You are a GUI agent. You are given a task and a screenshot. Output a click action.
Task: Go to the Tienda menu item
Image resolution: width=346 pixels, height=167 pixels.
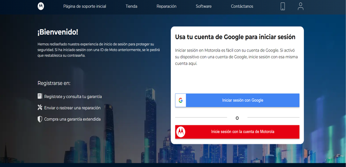(131, 6)
